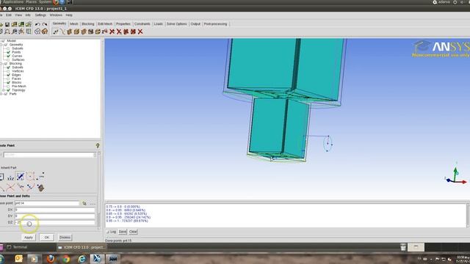Click the Save Project floppy icon

(7, 24)
